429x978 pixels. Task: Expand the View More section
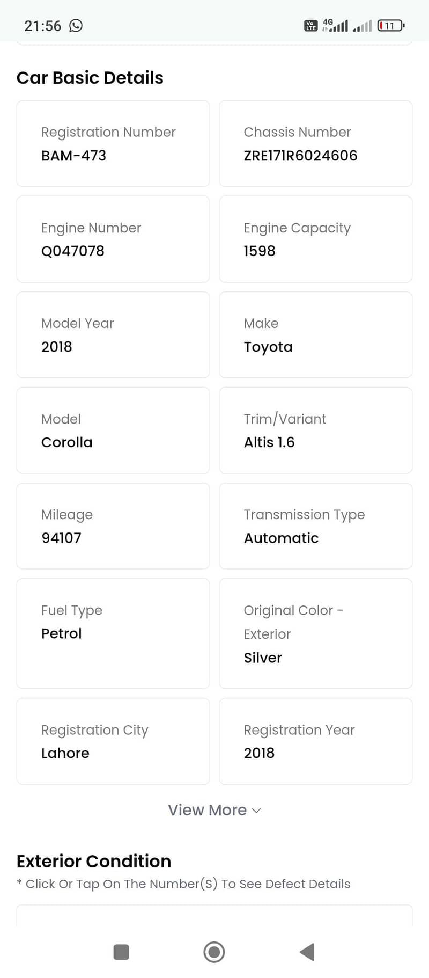[208, 810]
